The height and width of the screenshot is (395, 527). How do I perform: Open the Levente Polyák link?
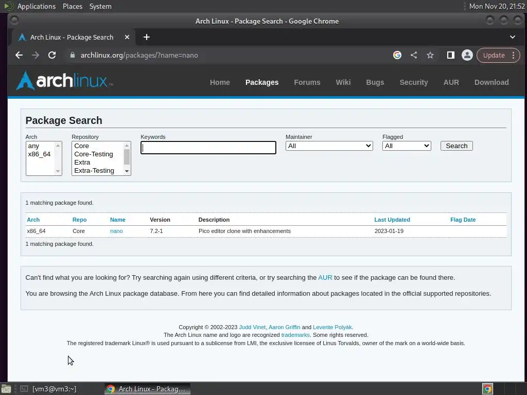tap(332, 327)
